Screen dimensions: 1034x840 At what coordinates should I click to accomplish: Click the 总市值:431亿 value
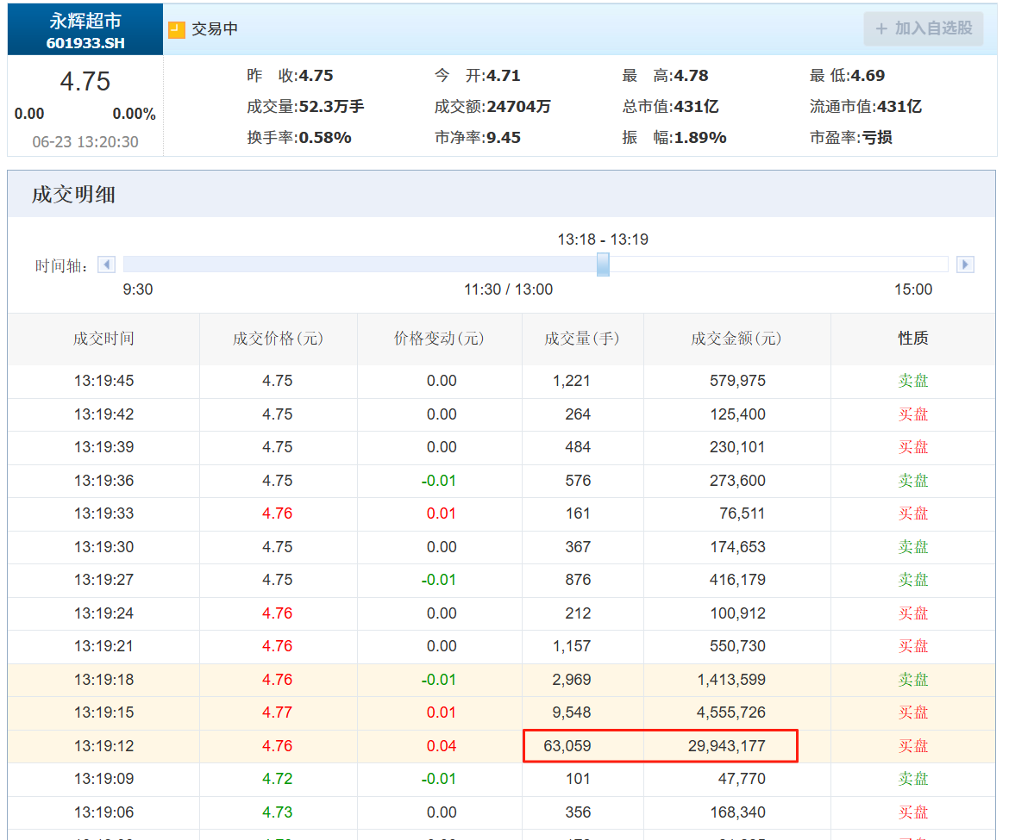671,107
